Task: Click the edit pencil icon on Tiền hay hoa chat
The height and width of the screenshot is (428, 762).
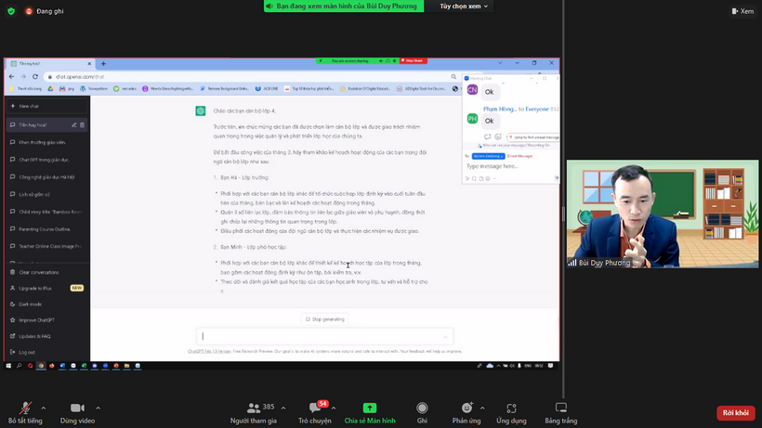Action: 73,124
